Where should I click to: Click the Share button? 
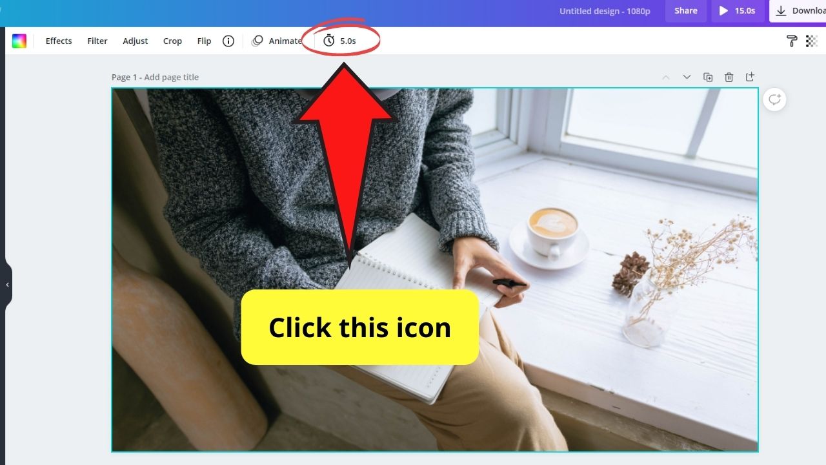pos(686,11)
